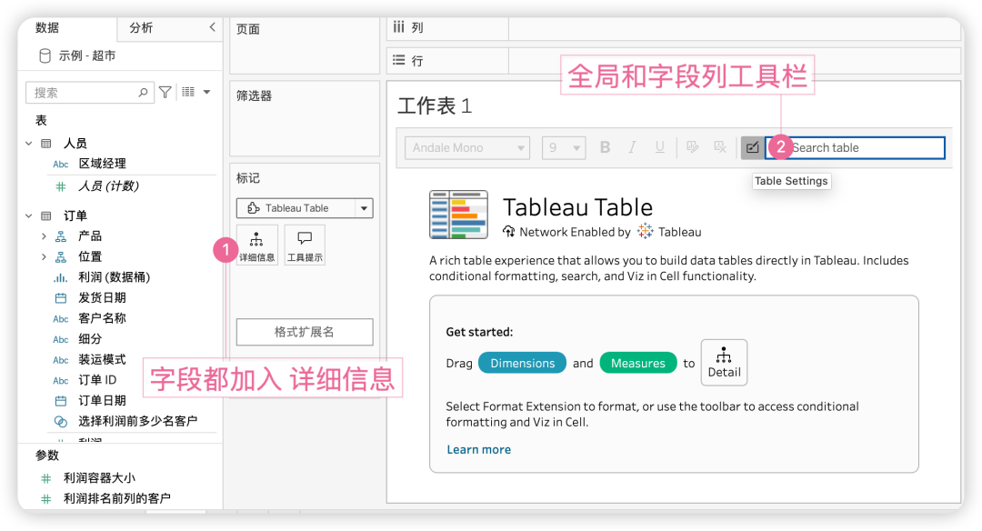Select the 发货日期 field
This screenshot has height=531, width=982.
pyautogui.click(x=102, y=297)
